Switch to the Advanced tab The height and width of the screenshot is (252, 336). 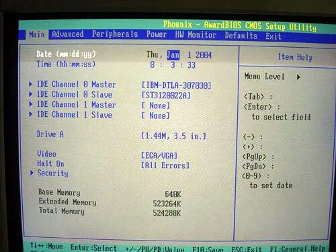pyautogui.click(x=68, y=34)
